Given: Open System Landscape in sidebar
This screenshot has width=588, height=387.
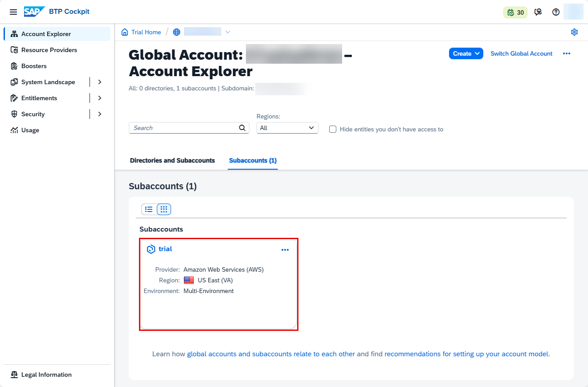Looking at the screenshot, I should tap(48, 82).
